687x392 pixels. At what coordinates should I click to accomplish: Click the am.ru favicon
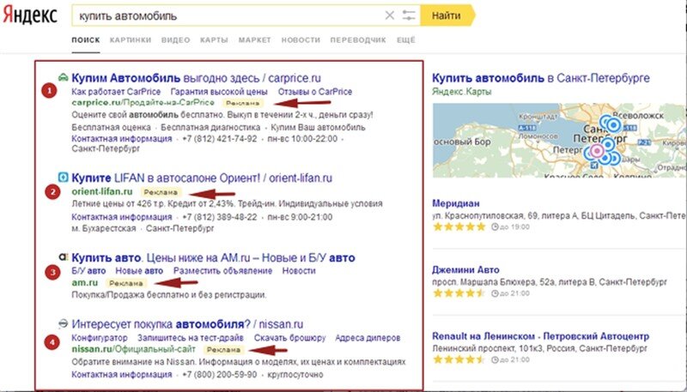point(64,256)
